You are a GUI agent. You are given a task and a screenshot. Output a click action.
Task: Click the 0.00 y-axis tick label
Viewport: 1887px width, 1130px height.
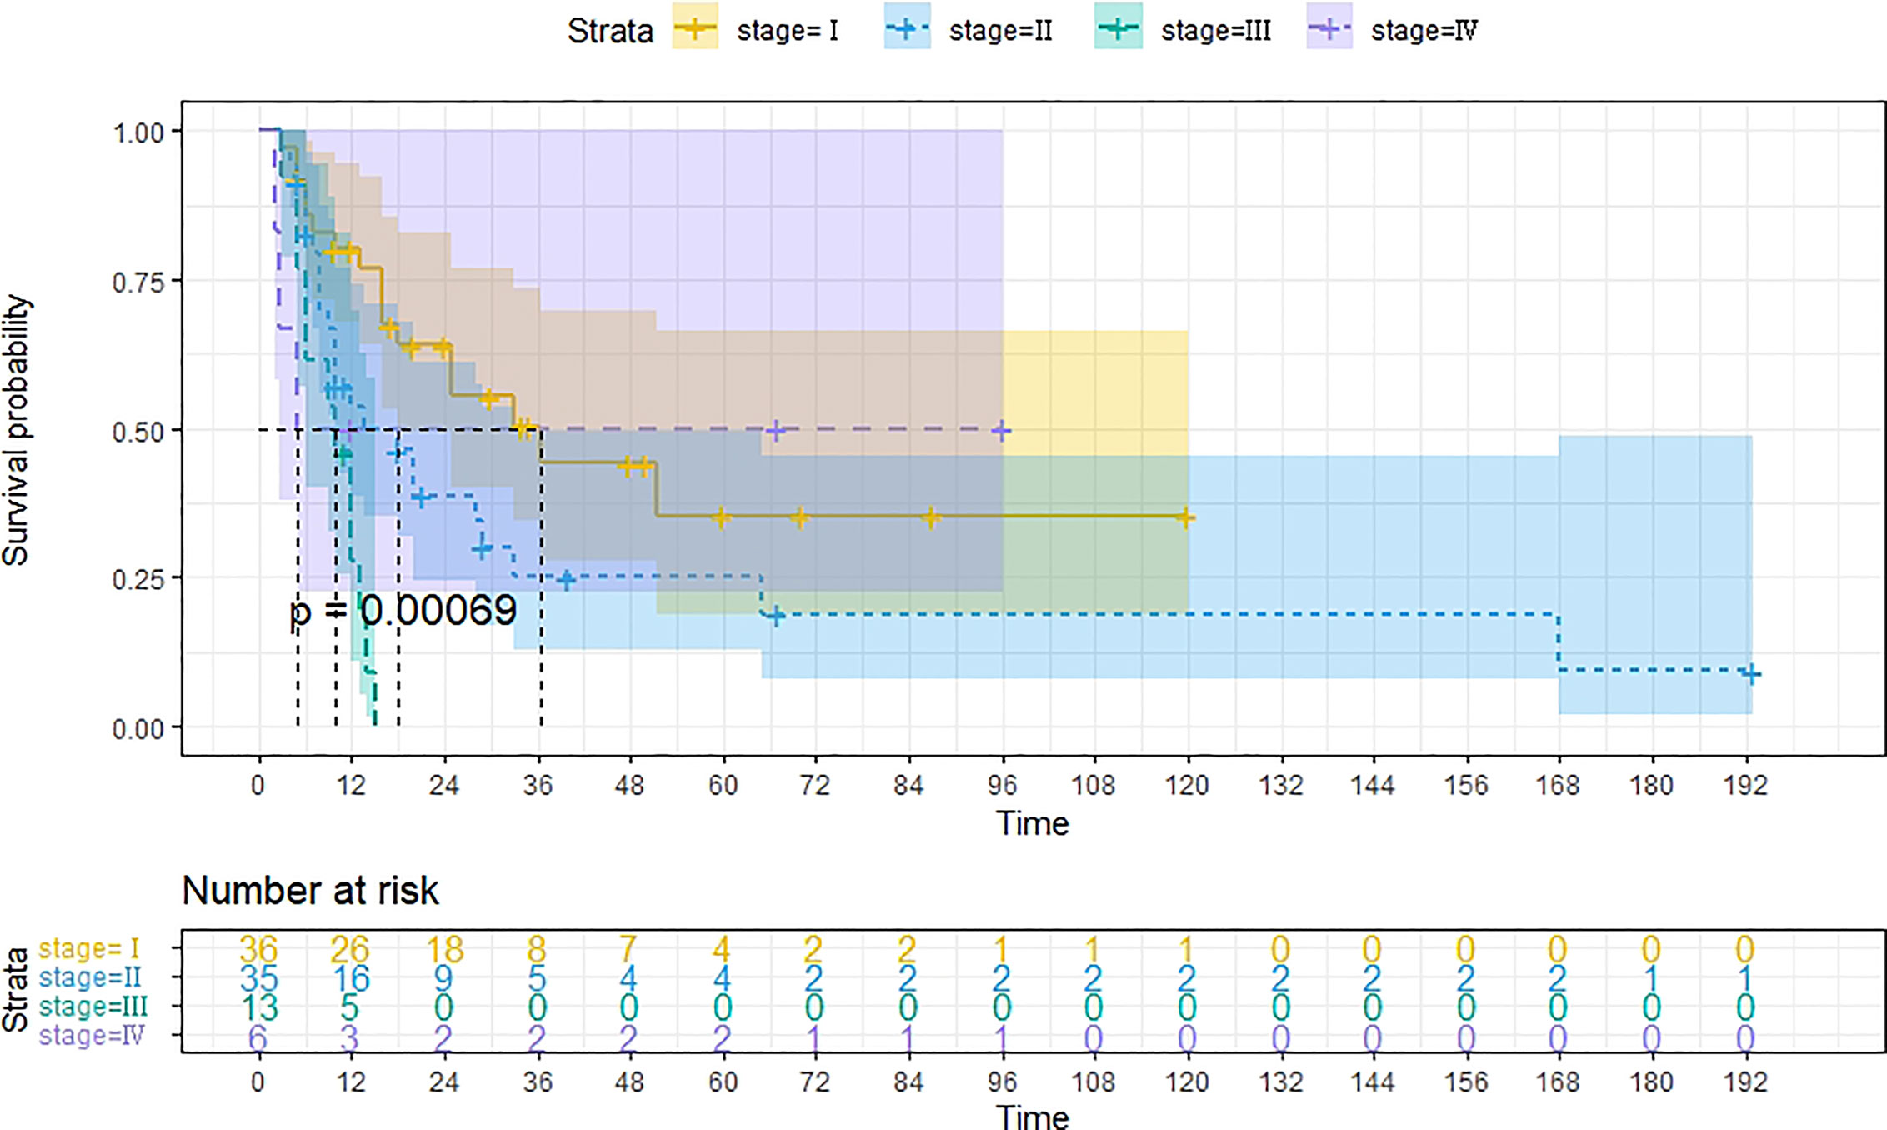[138, 729]
